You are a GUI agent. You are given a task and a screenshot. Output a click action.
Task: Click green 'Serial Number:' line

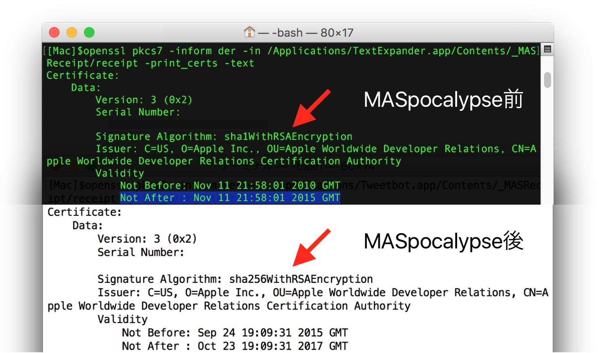tap(138, 112)
